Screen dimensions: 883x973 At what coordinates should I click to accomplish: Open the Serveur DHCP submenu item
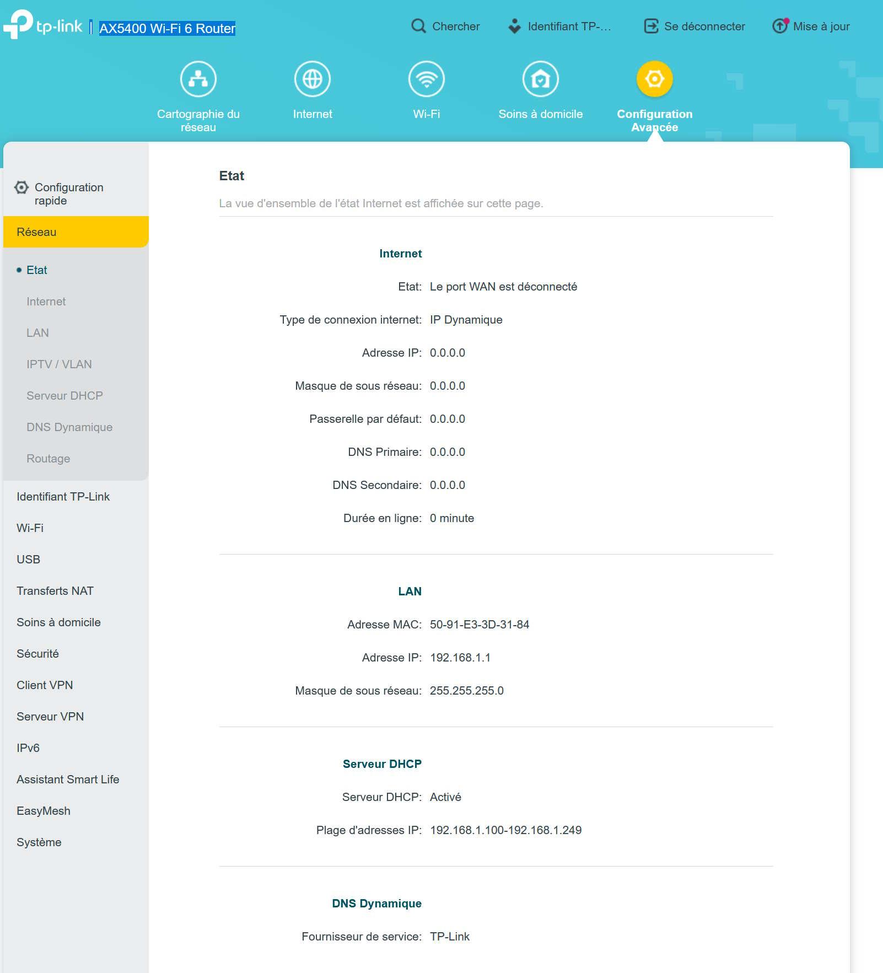point(64,396)
